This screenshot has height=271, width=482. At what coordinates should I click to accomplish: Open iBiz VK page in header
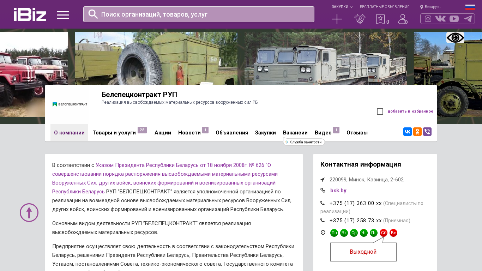(x=440, y=19)
